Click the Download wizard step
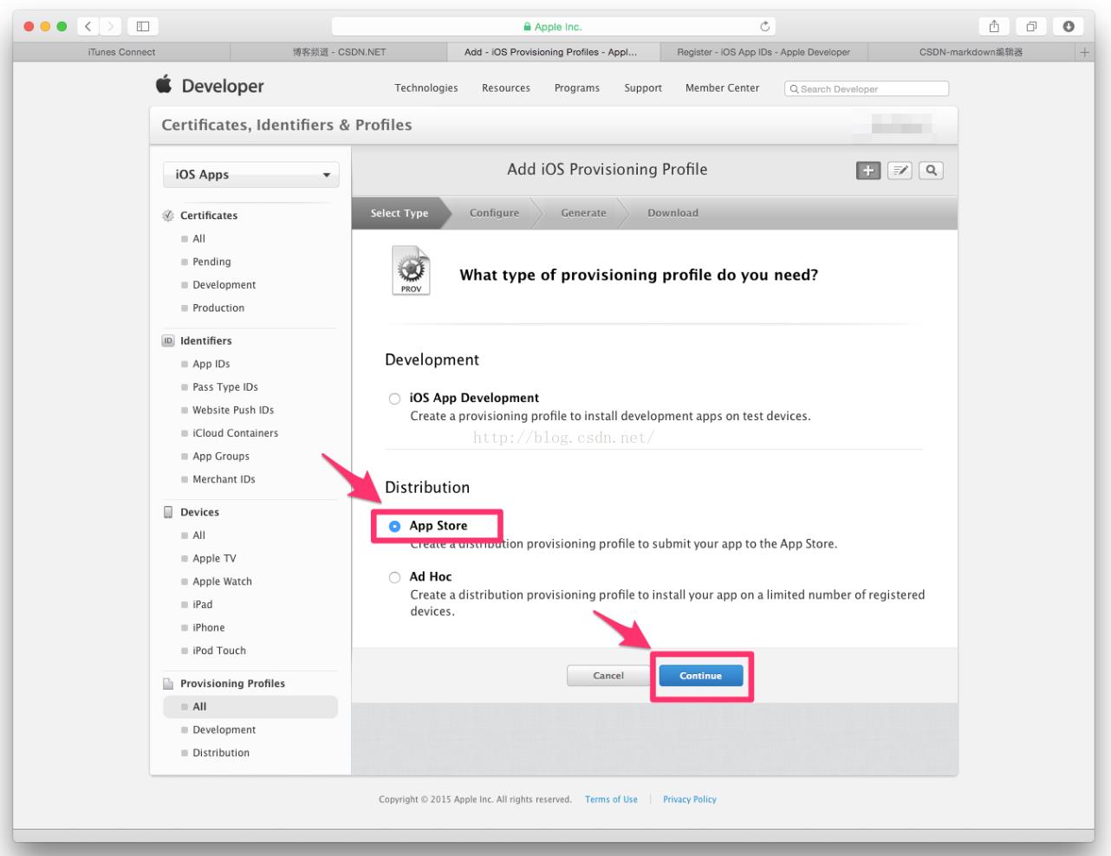The width and height of the screenshot is (1111, 856). (672, 213)
